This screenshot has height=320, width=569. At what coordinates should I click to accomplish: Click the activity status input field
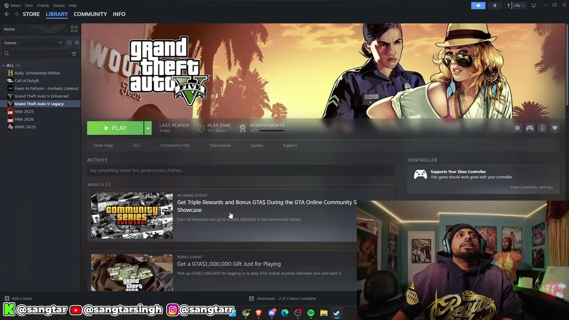point(241,170)
